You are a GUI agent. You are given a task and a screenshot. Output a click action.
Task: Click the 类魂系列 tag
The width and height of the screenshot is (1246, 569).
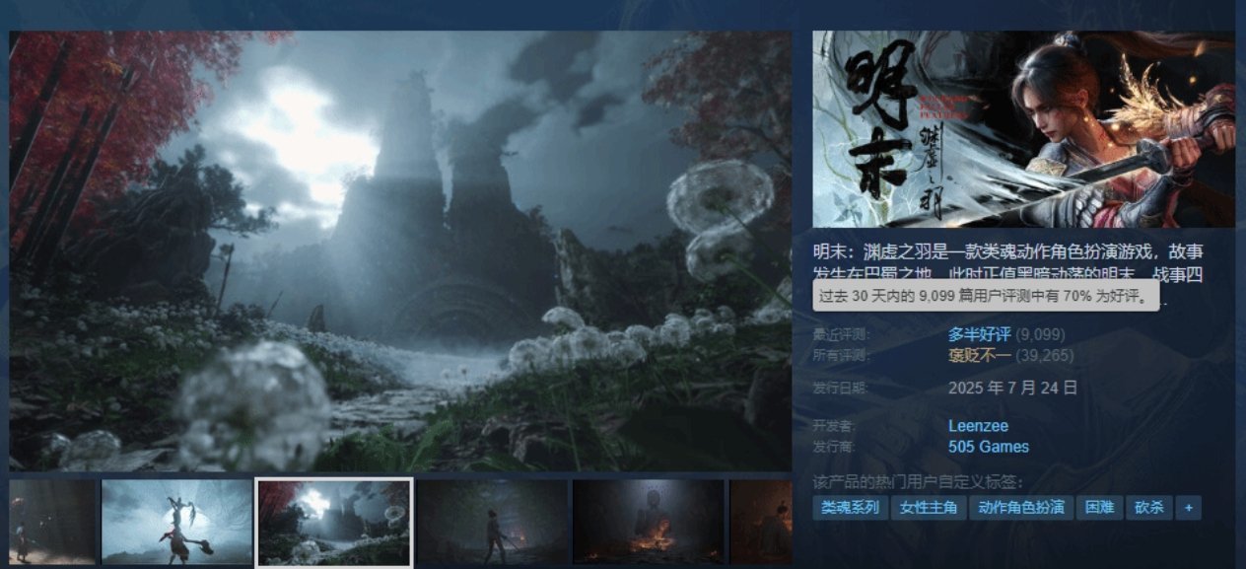(x=850, y=508)
